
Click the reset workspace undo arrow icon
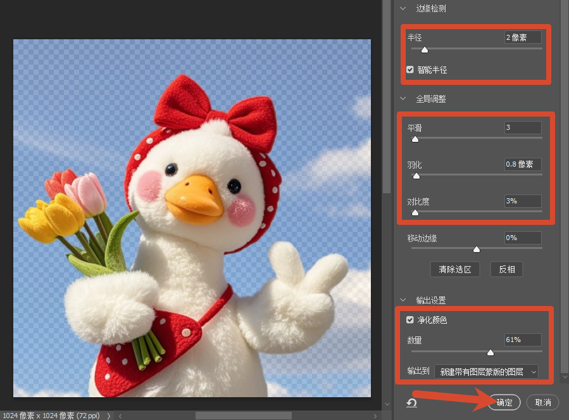click(411, 402)
